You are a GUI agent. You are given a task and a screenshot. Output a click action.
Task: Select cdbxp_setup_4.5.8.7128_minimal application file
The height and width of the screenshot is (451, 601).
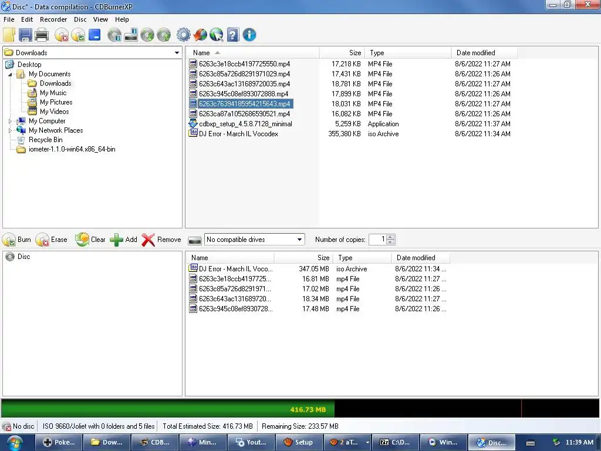point(245,124)
